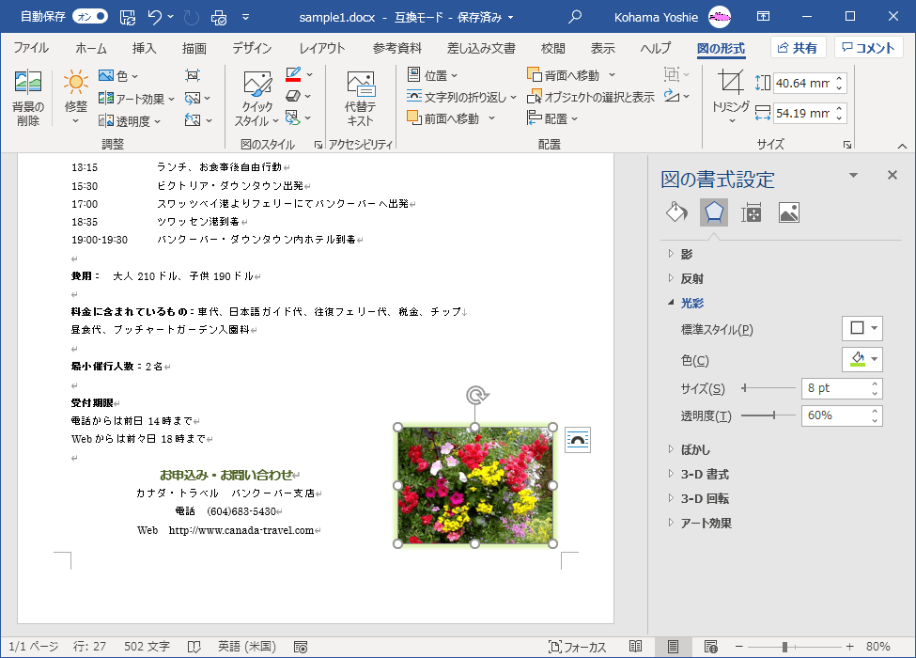
Task: Select the Fill & Line paint bucket tab
Action: pos(676,212)
